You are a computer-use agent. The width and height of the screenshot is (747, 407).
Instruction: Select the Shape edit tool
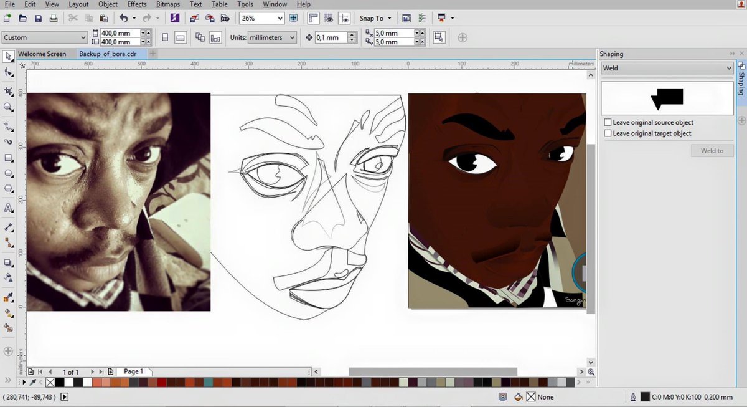[x=9, y=73]
